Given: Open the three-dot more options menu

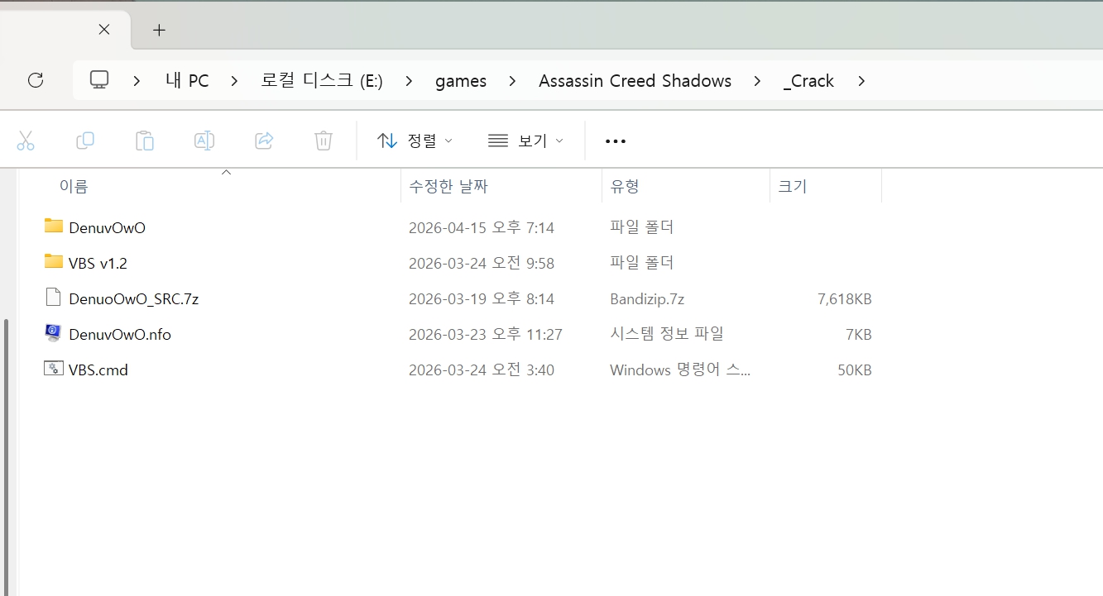Looking at the screenshot, I should [x=616, y=141].
